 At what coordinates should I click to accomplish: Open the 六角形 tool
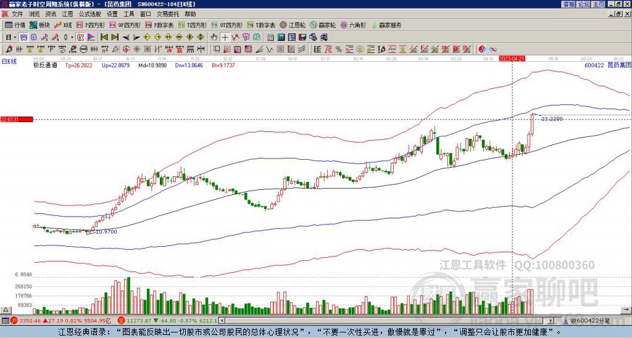coord(353,25)
